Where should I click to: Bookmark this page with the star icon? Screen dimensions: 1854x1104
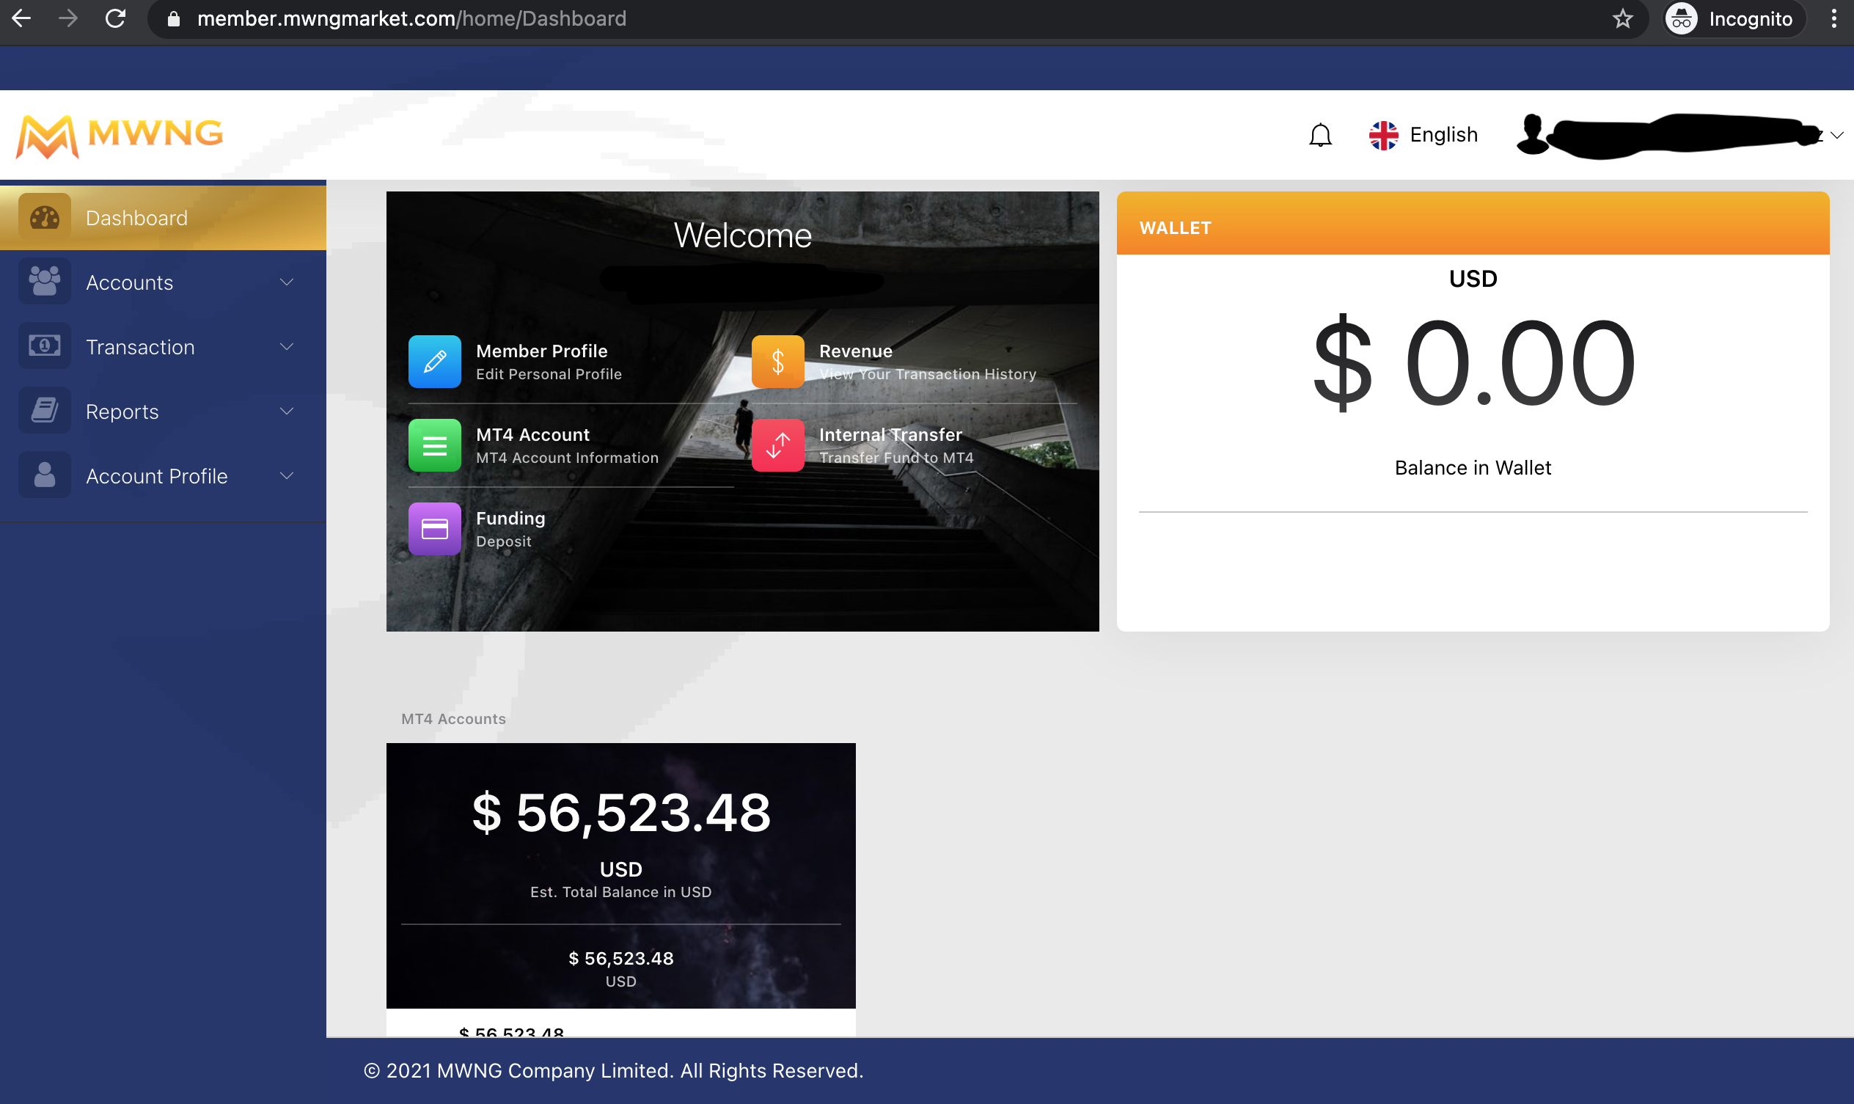click(1622, 18)
